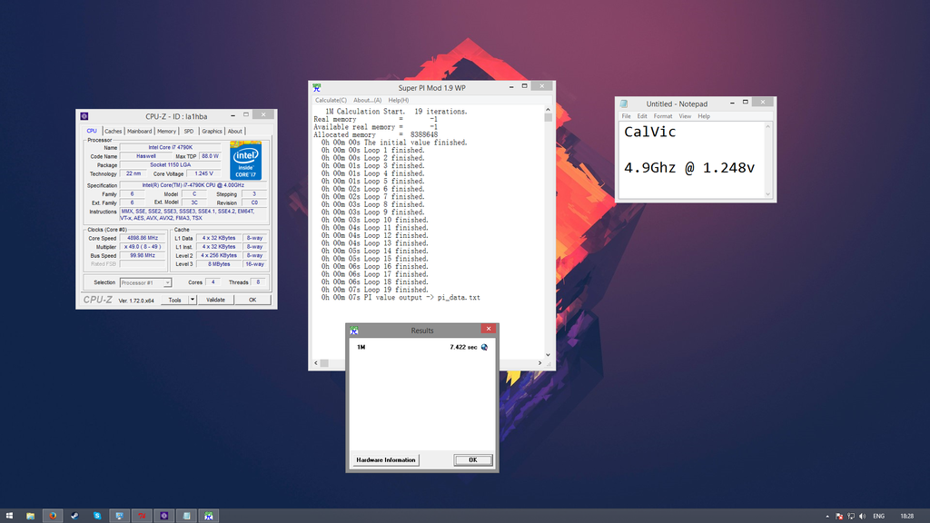Click the 'Socket 1150 LGA' package value
This screenshot has width=930, height=523.
coord(170,165)
